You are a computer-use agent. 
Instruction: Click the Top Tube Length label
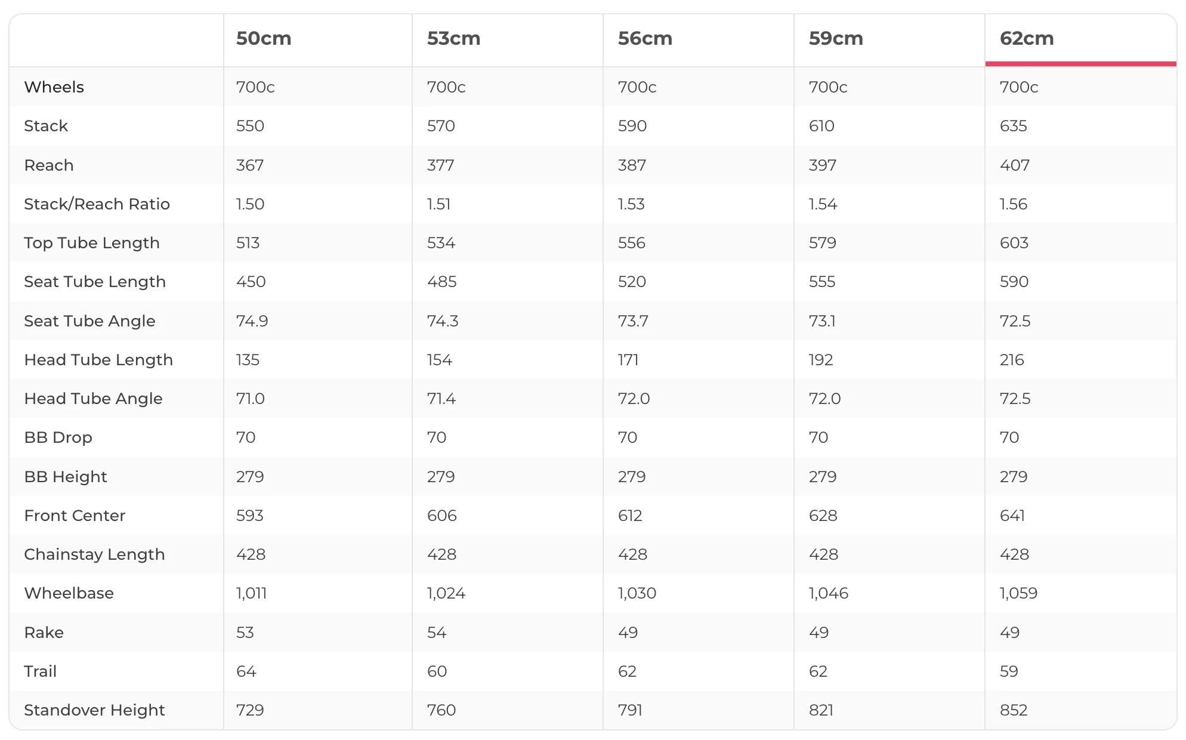pyautogui.click(x=92, y=243)
